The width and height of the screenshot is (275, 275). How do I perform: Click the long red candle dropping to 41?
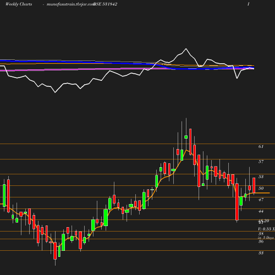pyautogui.click(x=237, y=202)
